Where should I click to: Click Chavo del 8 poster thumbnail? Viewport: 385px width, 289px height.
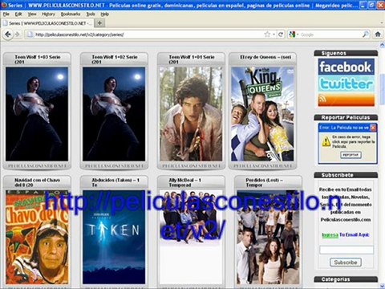(37, 237)
